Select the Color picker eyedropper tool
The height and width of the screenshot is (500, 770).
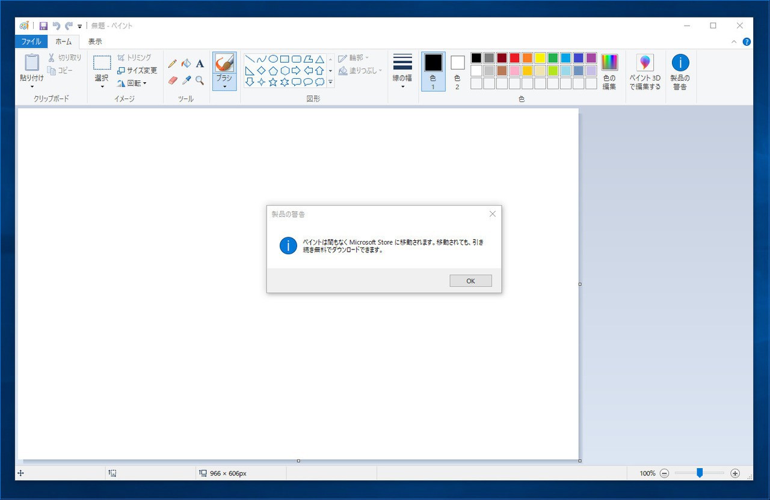tap(186, 80)
